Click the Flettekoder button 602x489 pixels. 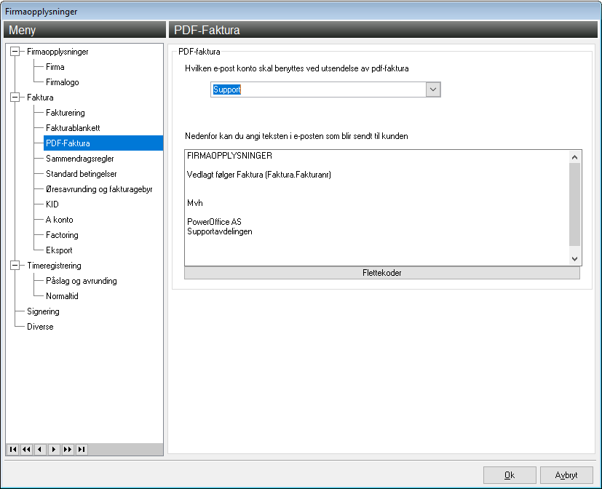point(382,273)
